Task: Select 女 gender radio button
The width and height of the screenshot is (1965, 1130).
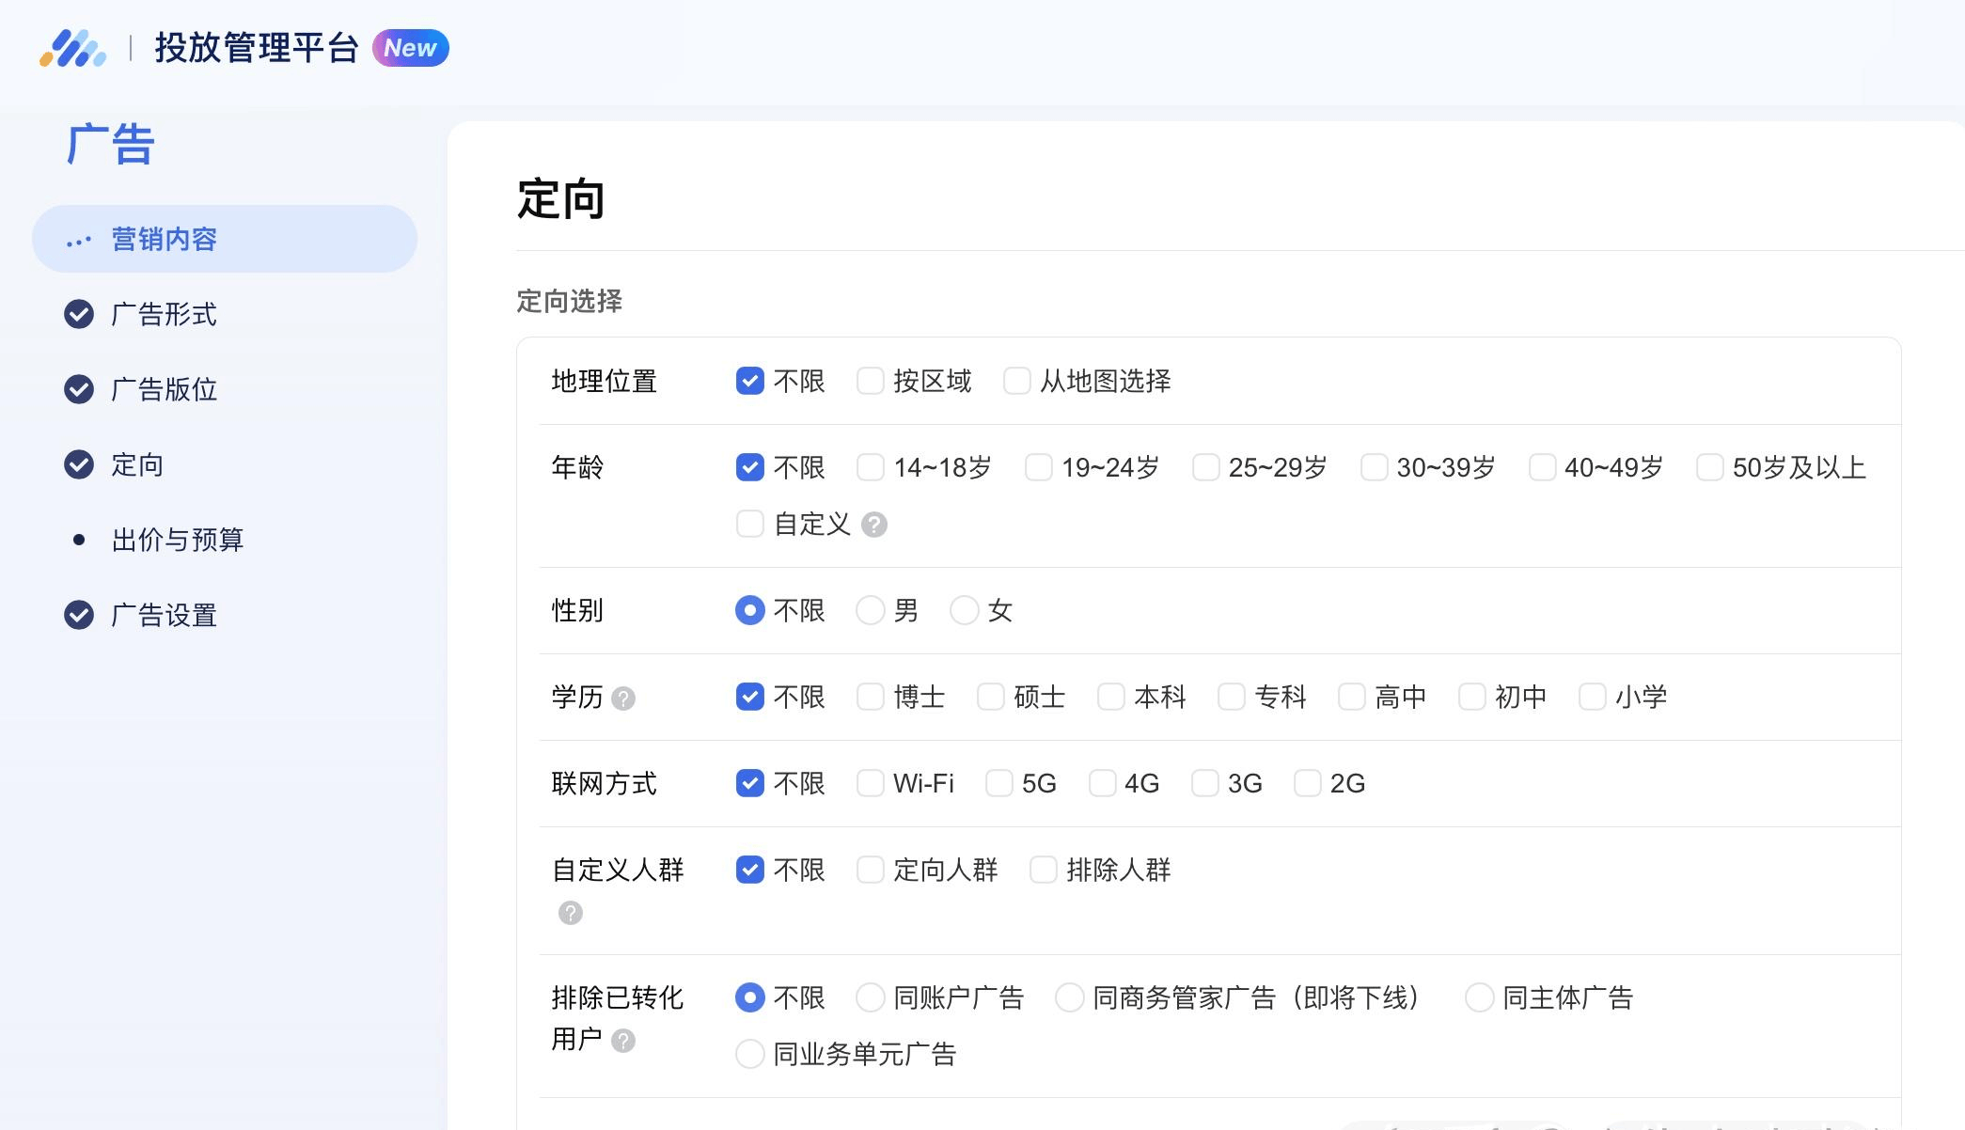Action: pos(965,610)
